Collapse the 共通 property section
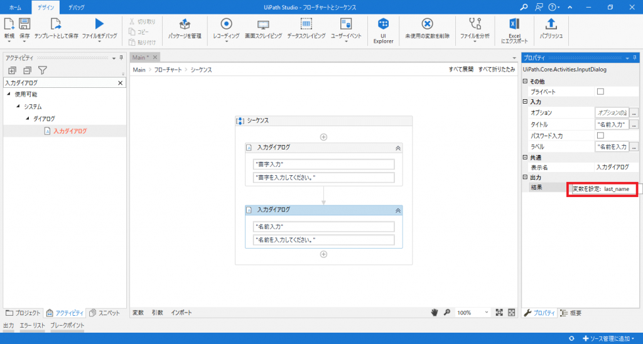The width and height of the screenshot is (643, 344). coord(525,157)
